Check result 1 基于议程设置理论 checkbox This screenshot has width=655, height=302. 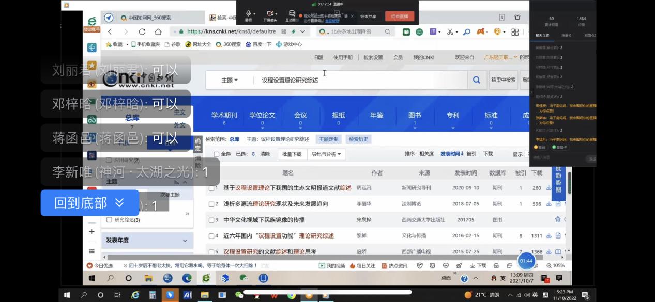coord(211,188)
